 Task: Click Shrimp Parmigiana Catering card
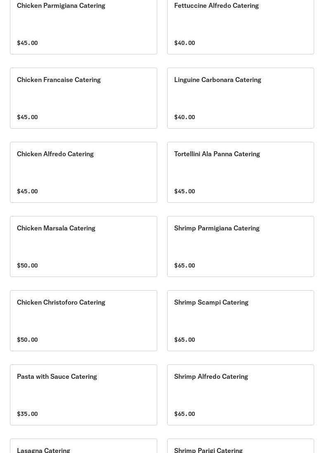coord(240,246)
